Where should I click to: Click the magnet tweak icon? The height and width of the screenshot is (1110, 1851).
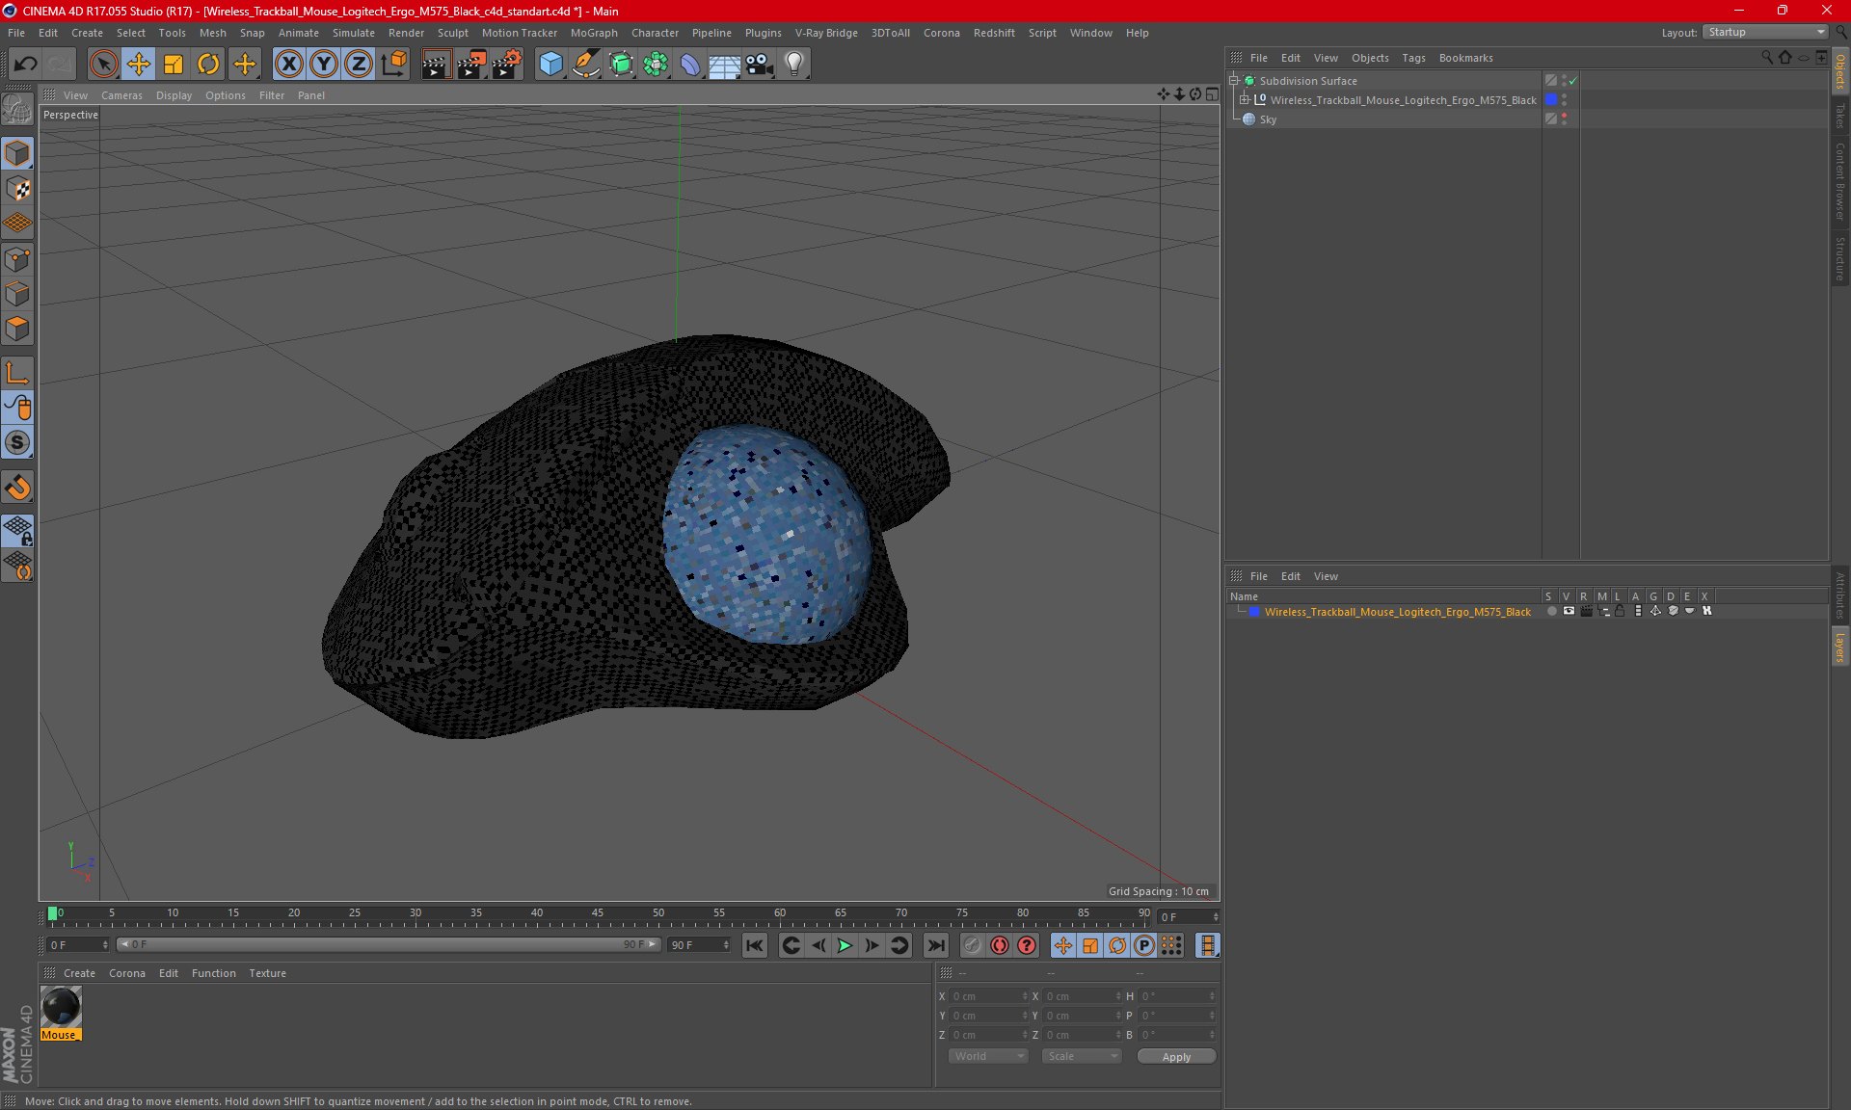click(x=17, y=488)
